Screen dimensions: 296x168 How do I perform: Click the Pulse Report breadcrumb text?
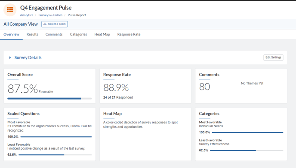pos(77,15)
